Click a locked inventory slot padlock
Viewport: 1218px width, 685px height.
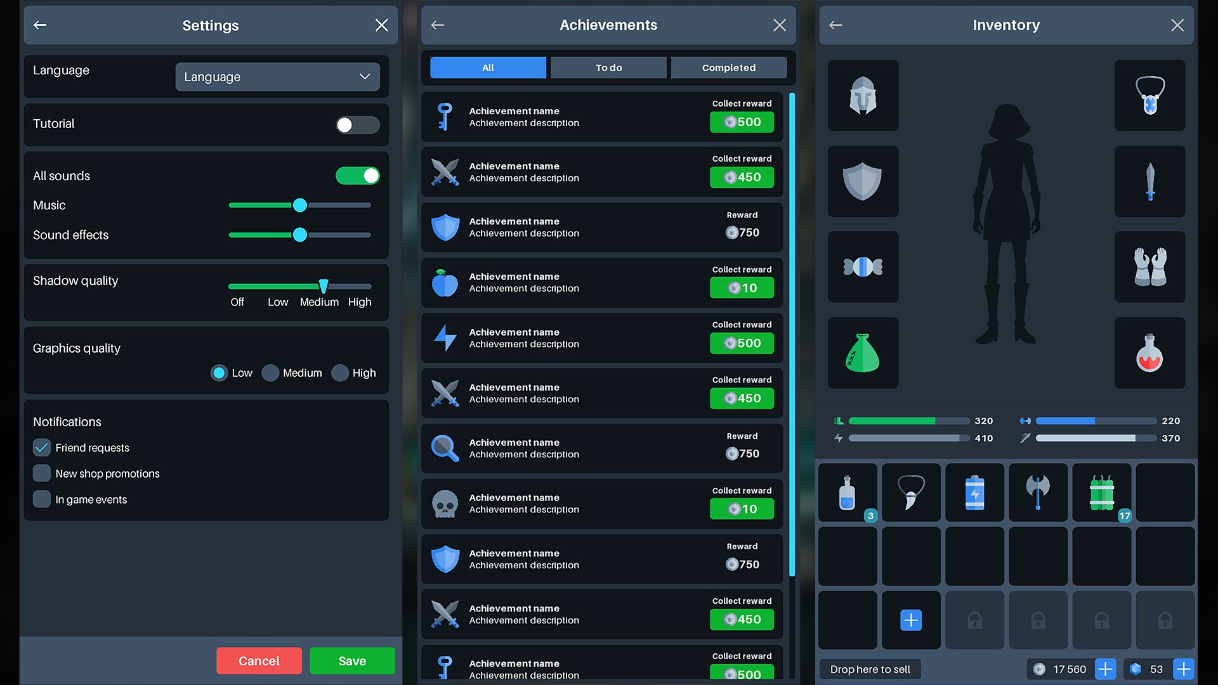(975, 620)
